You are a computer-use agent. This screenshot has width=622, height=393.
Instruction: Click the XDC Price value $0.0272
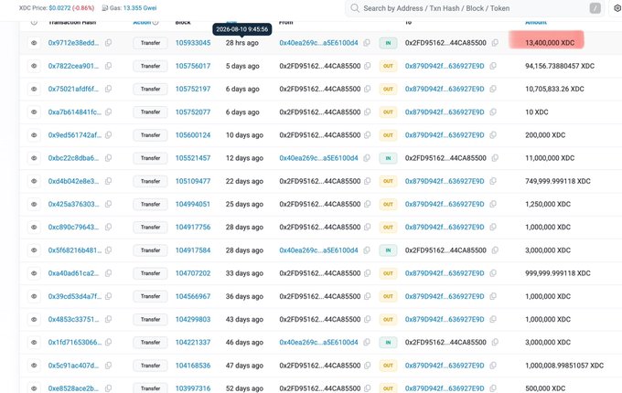59,8
